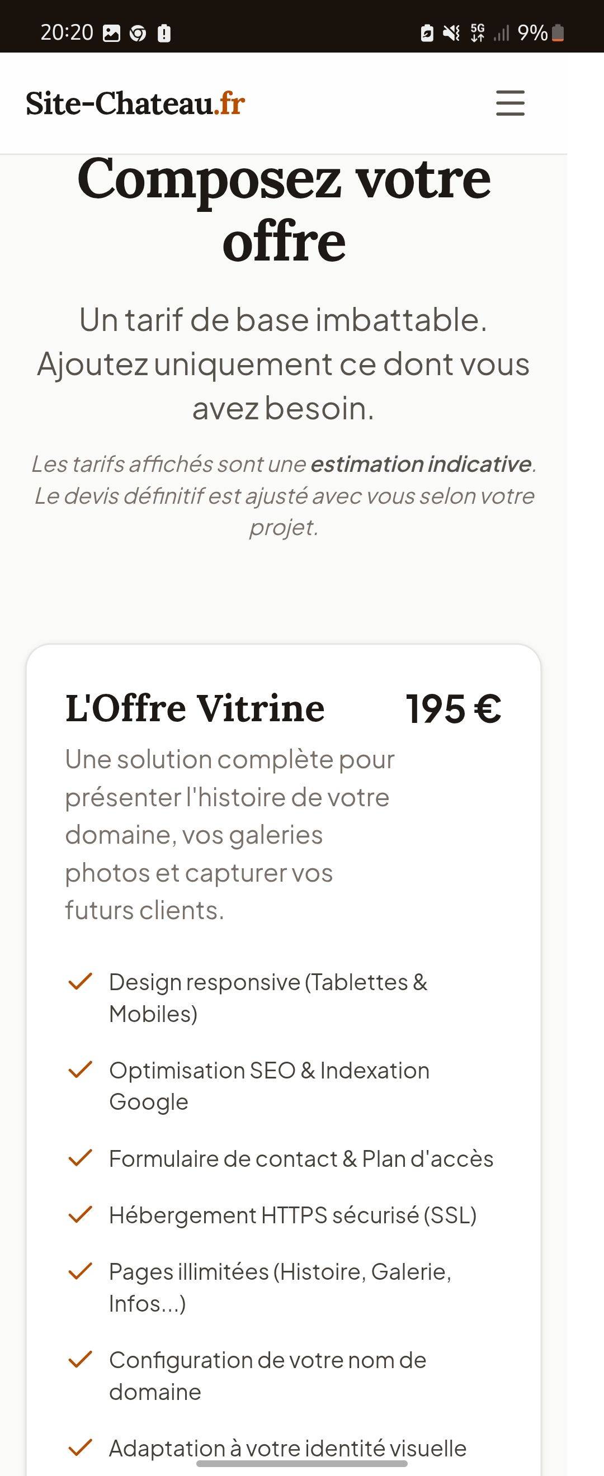
Task: Tap the signal strength bars icon
Action: 502,33
